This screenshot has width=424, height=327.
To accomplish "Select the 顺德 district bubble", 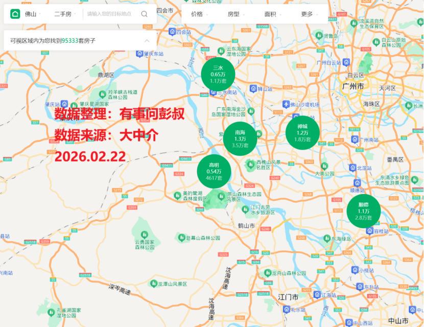I will 363,211.
